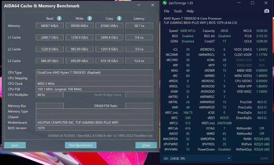Image resolution: width=274 pixels, height=165 pixels.
Task: Click Memory Latency value 58.7 ns
Action: 139,26
